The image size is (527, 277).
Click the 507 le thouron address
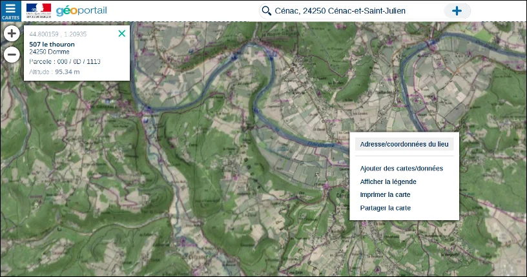click(52, 45)
